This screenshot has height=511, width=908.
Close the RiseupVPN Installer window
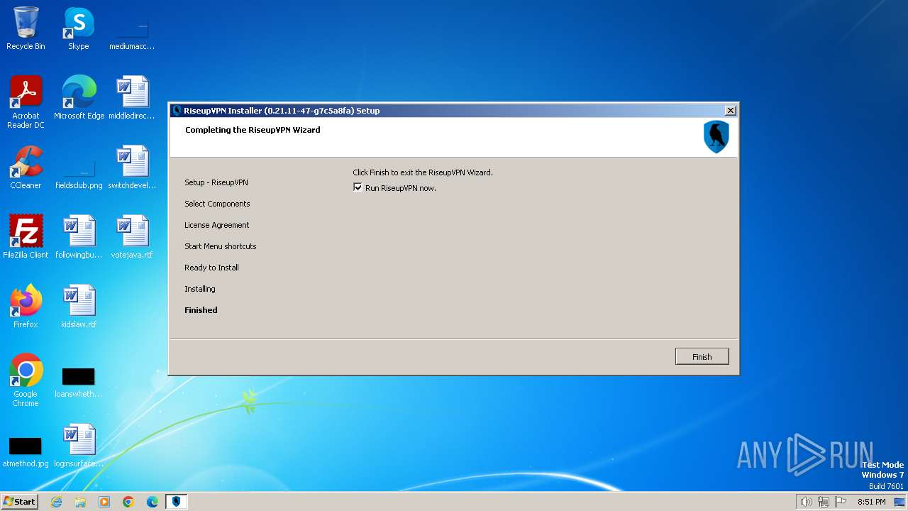(730, 111)
